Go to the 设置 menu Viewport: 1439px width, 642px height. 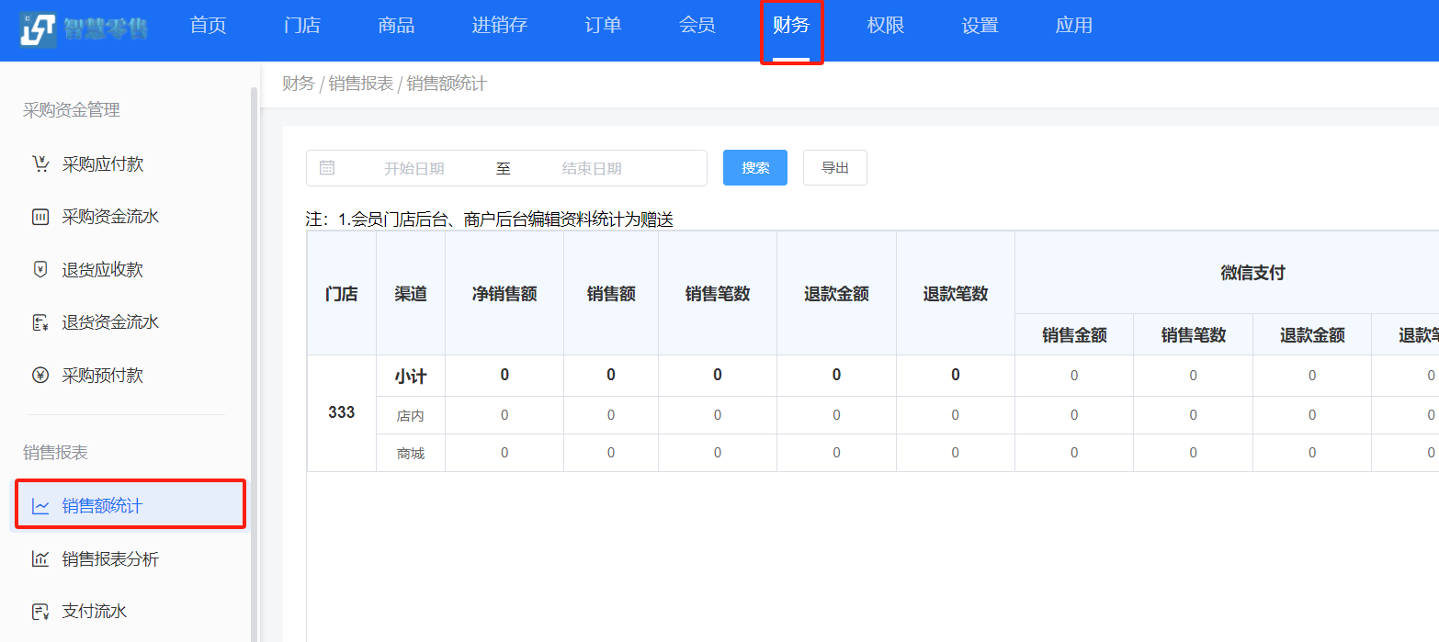980,26
